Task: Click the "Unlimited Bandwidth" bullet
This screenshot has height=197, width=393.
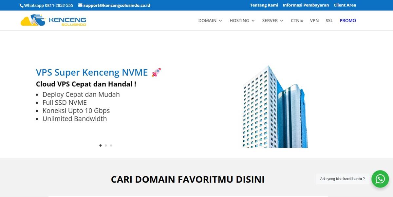Action: (75, 119)
